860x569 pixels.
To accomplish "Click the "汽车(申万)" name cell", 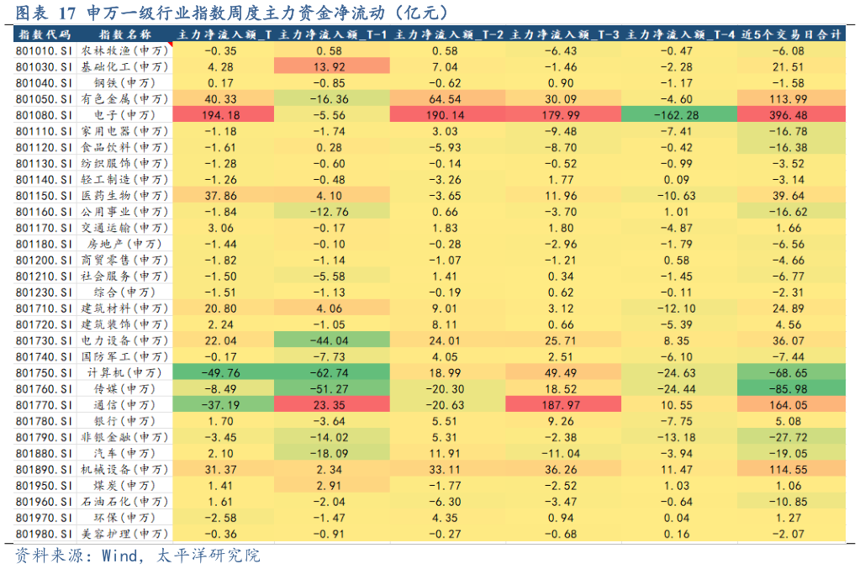I will (x=124, y=453).
